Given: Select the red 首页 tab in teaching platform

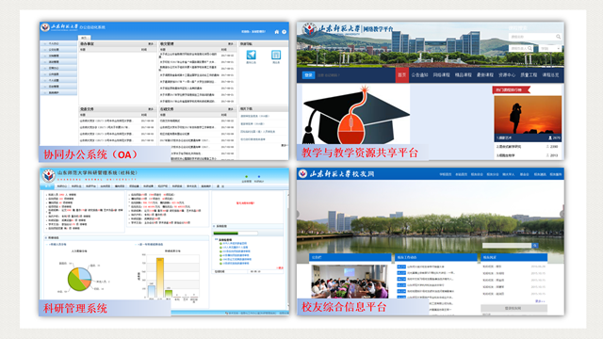Looking at the screenshot, I should point(402,75).
